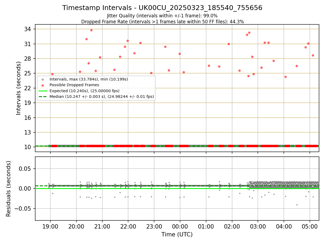Click the y-axis tick label '22'
Viewport: 325px width, 244px height.
pyautogui.click(x=28, y=88)
